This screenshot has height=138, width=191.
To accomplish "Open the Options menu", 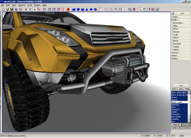I will 21,5.
